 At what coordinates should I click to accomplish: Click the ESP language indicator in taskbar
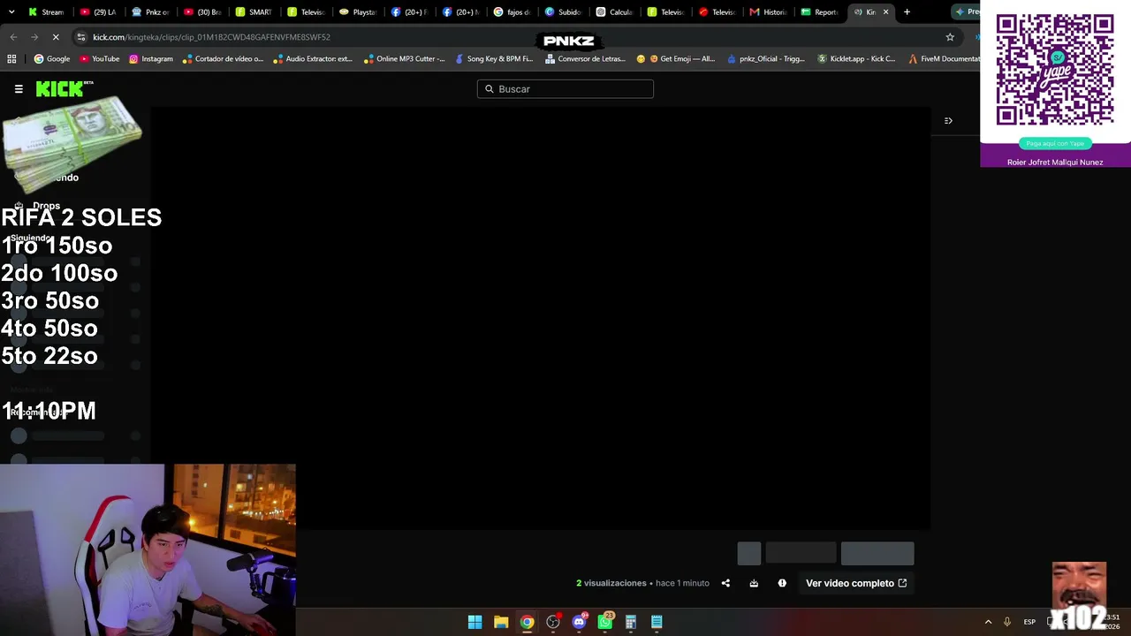coord(1029,622)
